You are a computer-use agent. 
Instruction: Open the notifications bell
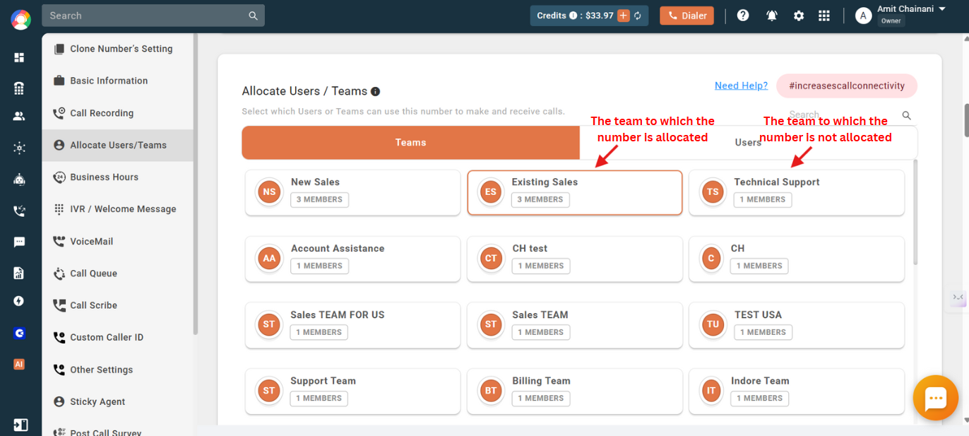tap(772, 16)
